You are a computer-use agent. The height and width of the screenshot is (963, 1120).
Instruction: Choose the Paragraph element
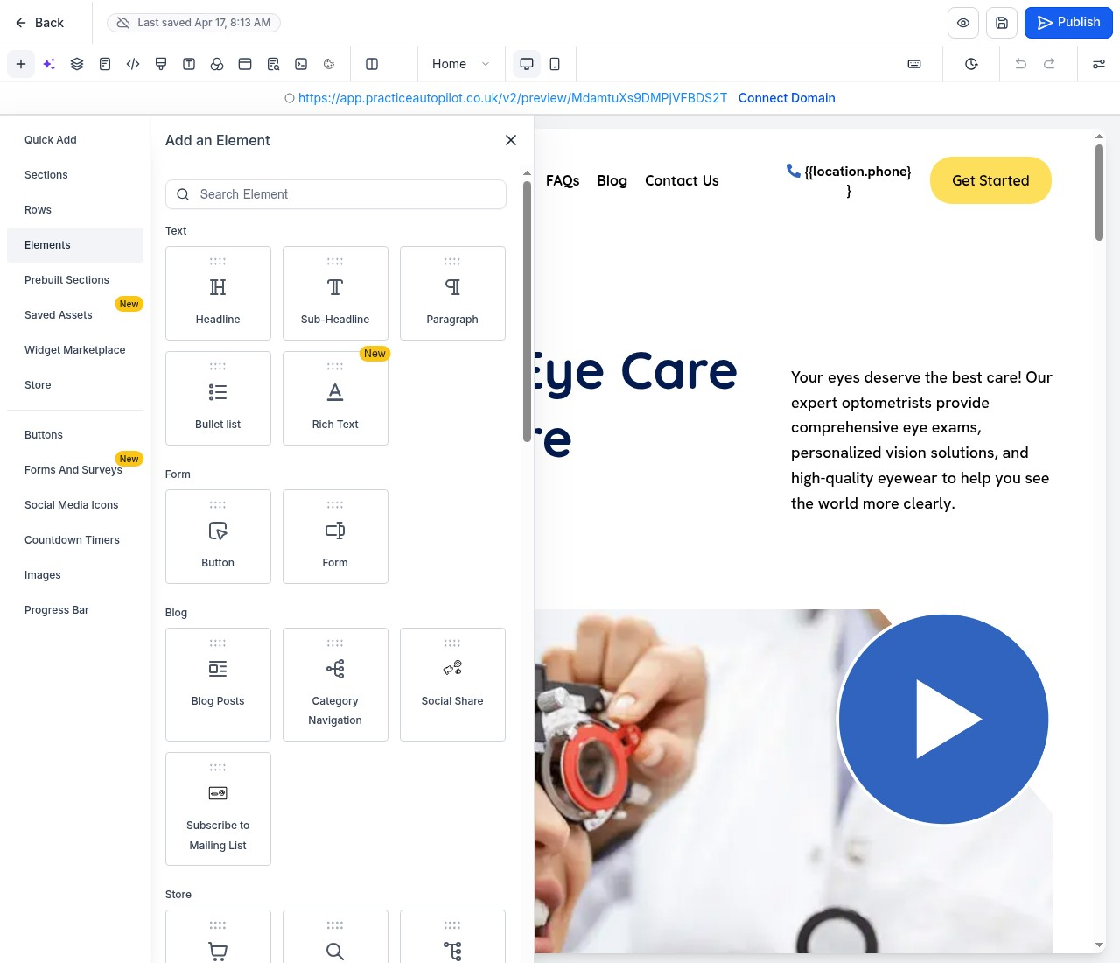(452, 293)
